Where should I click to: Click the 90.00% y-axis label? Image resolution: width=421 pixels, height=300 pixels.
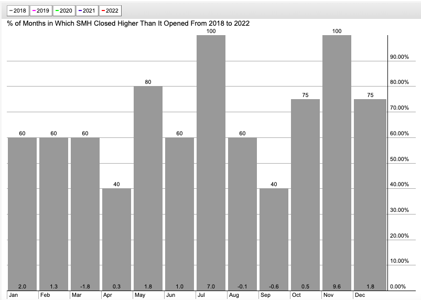click(400, 57)
